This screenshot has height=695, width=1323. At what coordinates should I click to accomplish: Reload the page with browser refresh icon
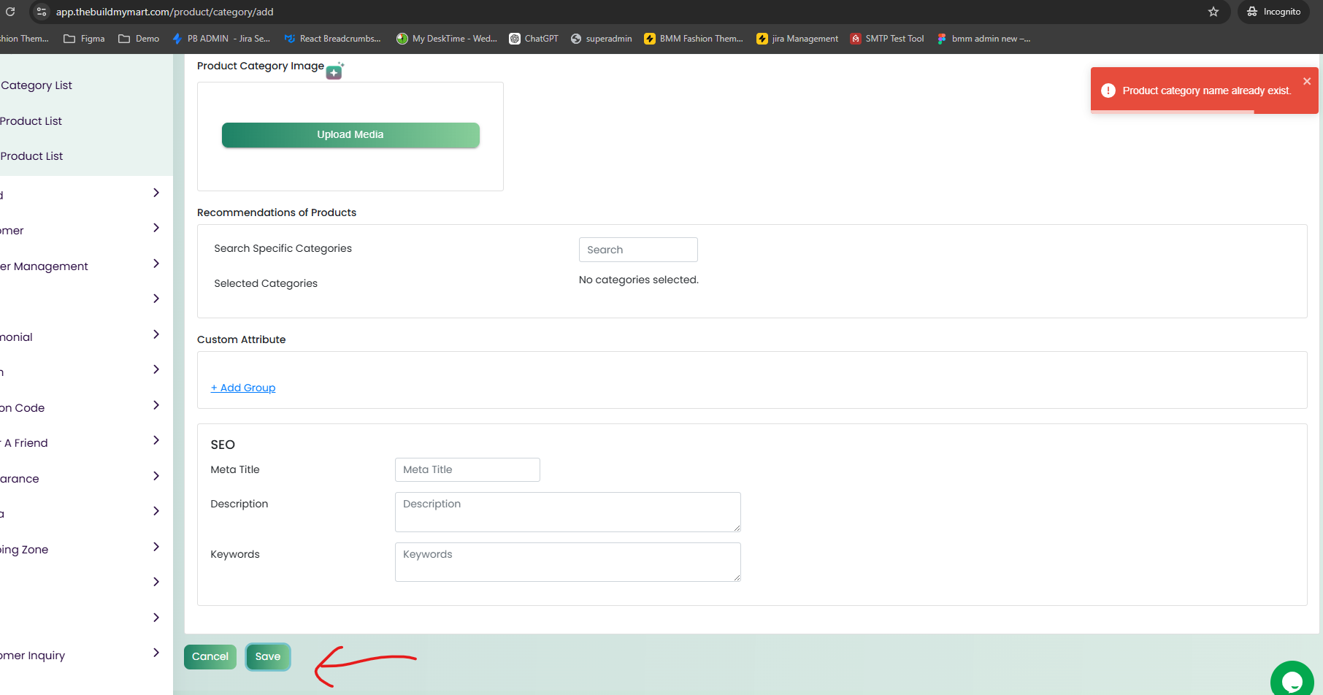coord(10,12)
